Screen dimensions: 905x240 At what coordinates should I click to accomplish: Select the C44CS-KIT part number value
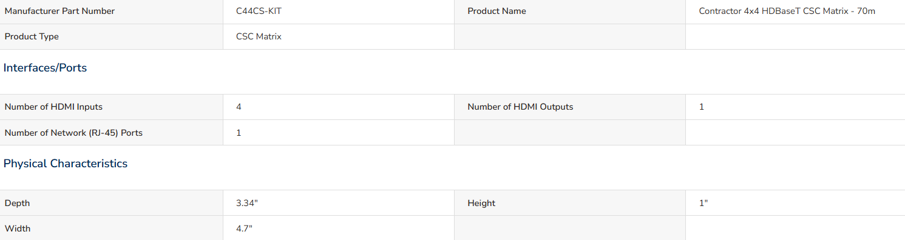[x=259, y=11]
